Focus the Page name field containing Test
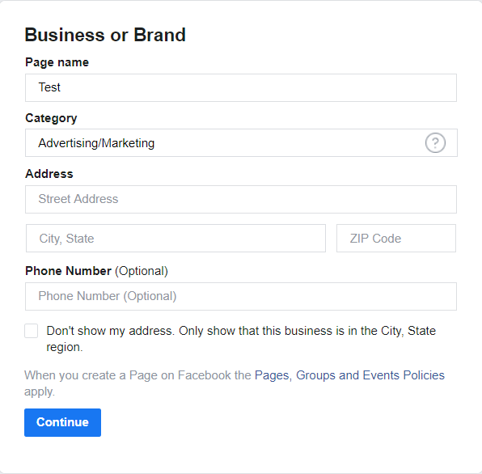482x474 pixels. (x=241, y=87)
